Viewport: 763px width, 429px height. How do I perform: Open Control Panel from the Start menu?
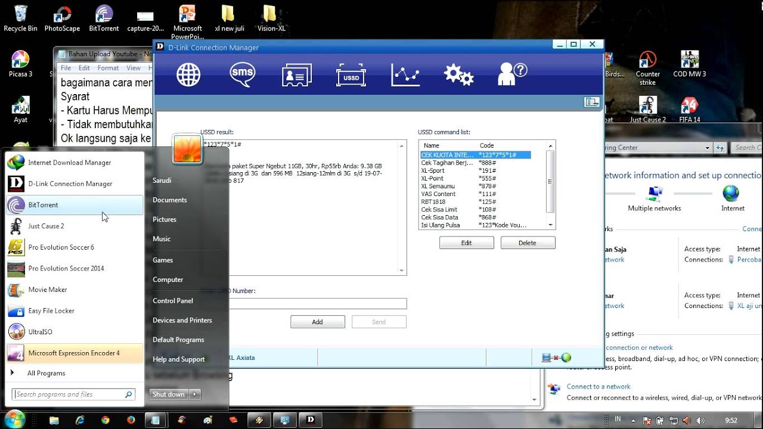tap(173, 300)
